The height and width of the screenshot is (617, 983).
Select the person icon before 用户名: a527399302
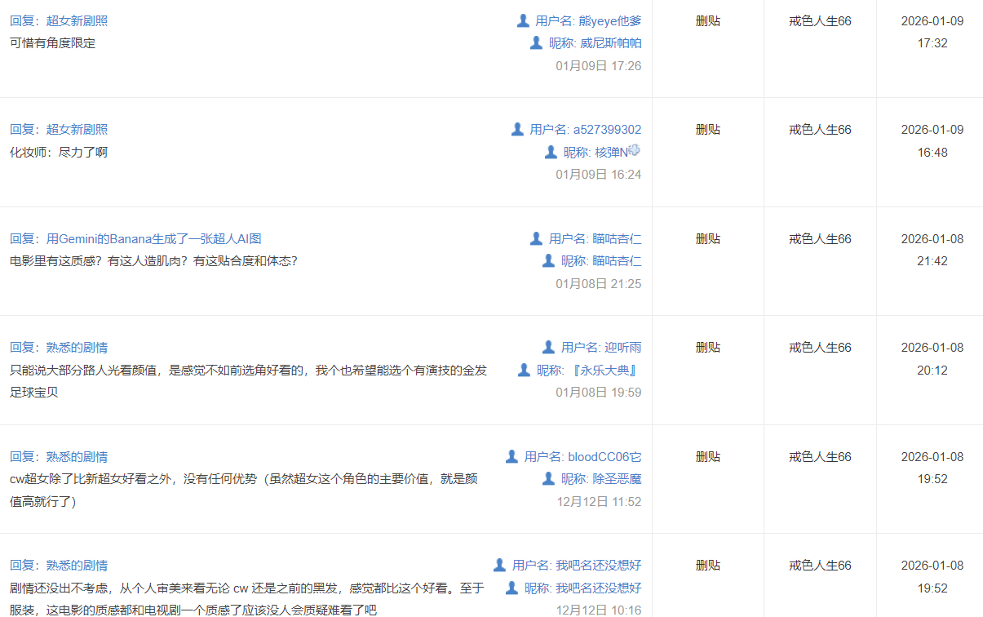517,129
